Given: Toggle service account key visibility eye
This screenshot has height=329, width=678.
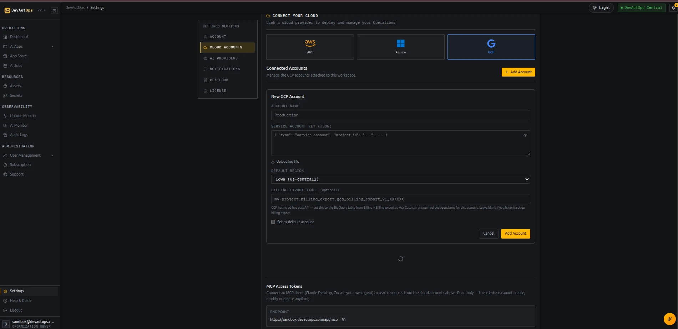Looking at the screenshot, I should tap(525, 135).
